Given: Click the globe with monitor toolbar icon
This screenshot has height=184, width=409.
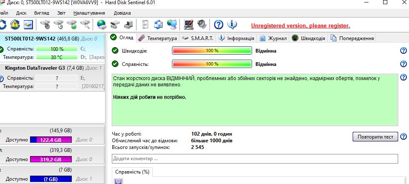Looking at the screenshot, I should (x=172, y=25).
